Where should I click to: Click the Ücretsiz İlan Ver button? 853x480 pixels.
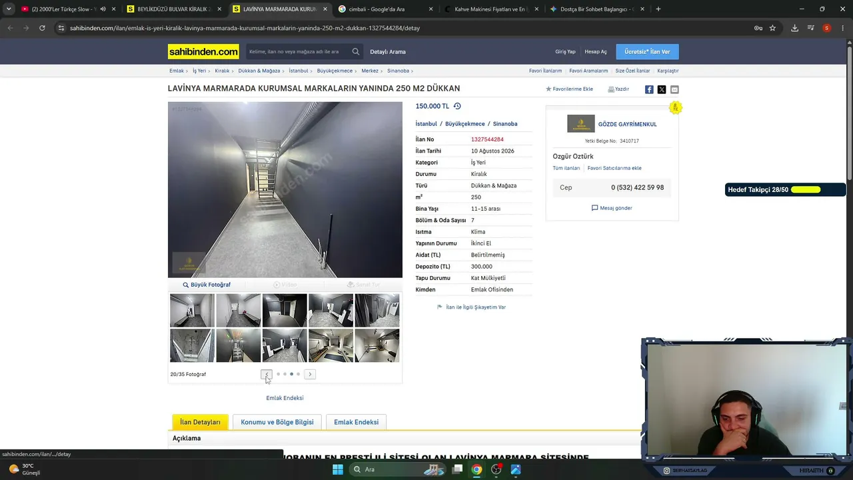647,52
